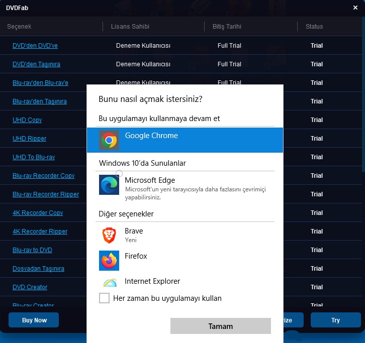This screenshot has width=365, height=343.
Task: Click Trial status in UHD Copy row
Action: [317, 120]
